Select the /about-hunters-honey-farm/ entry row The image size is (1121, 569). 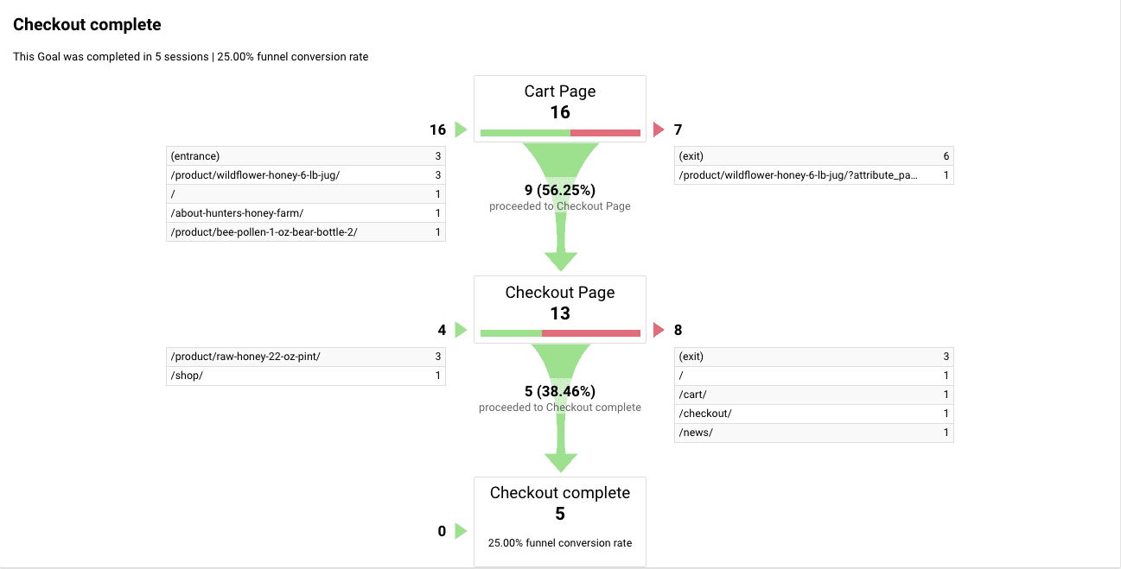click(x=306, y=213)
